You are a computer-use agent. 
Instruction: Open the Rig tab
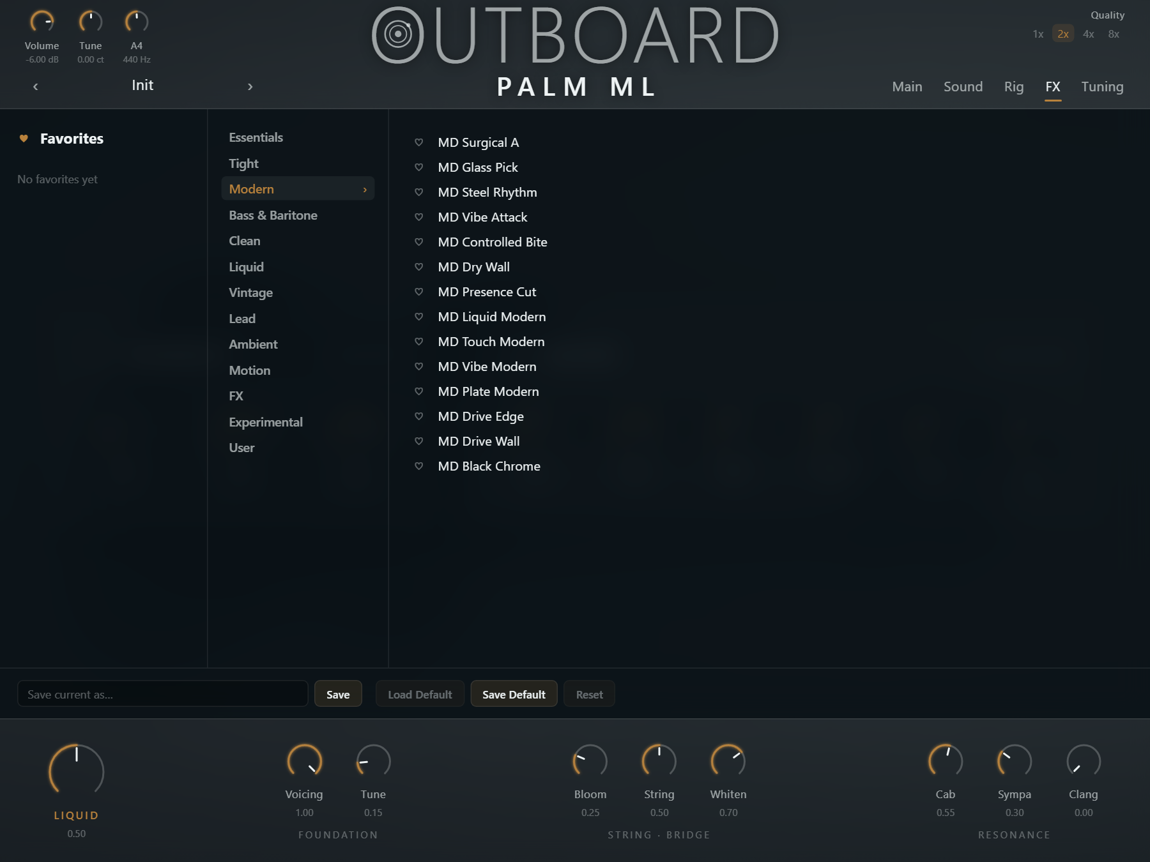pos(1014,87)
